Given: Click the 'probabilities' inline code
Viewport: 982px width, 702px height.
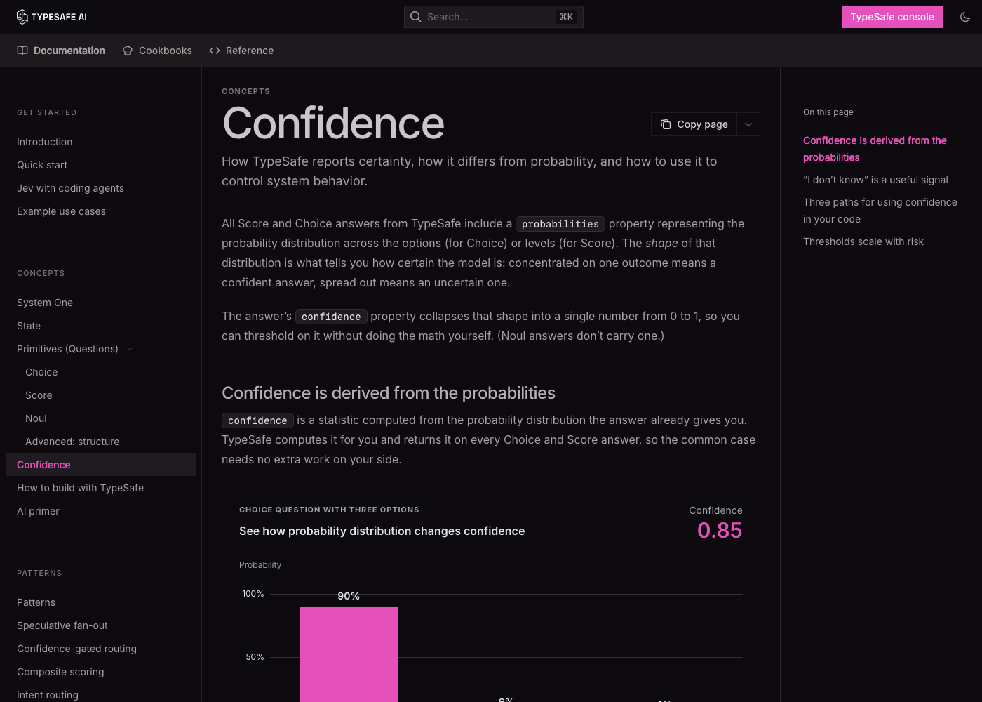Looking at the screenshot, I should tap(560, 224).
